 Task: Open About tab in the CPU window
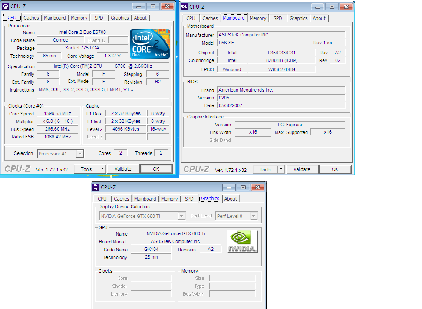(x=140, y=18)
